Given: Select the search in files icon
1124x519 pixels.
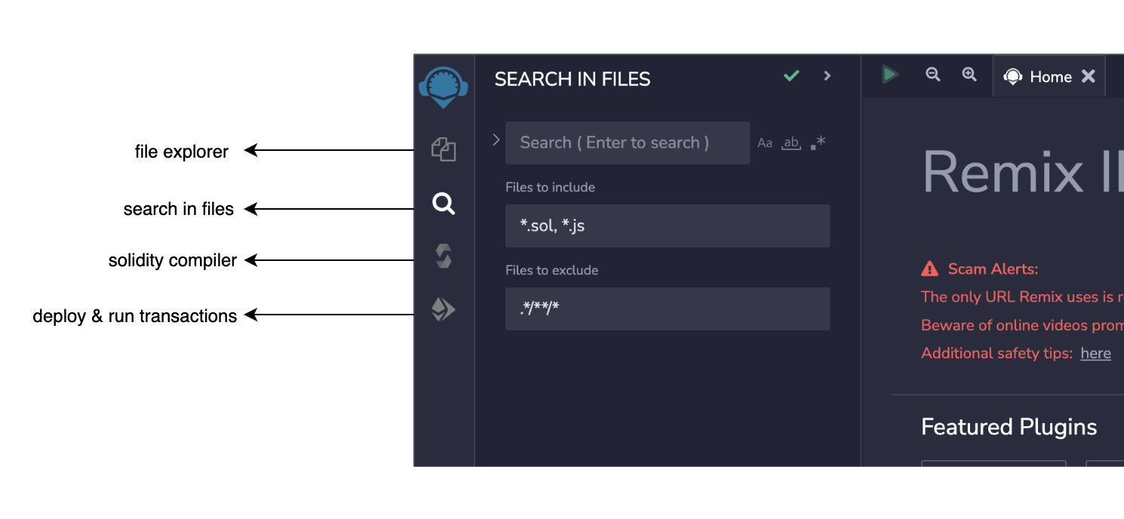Looking at the screenshot, I should click(444, 203).
